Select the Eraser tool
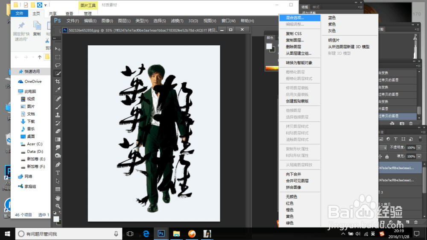 58,131
